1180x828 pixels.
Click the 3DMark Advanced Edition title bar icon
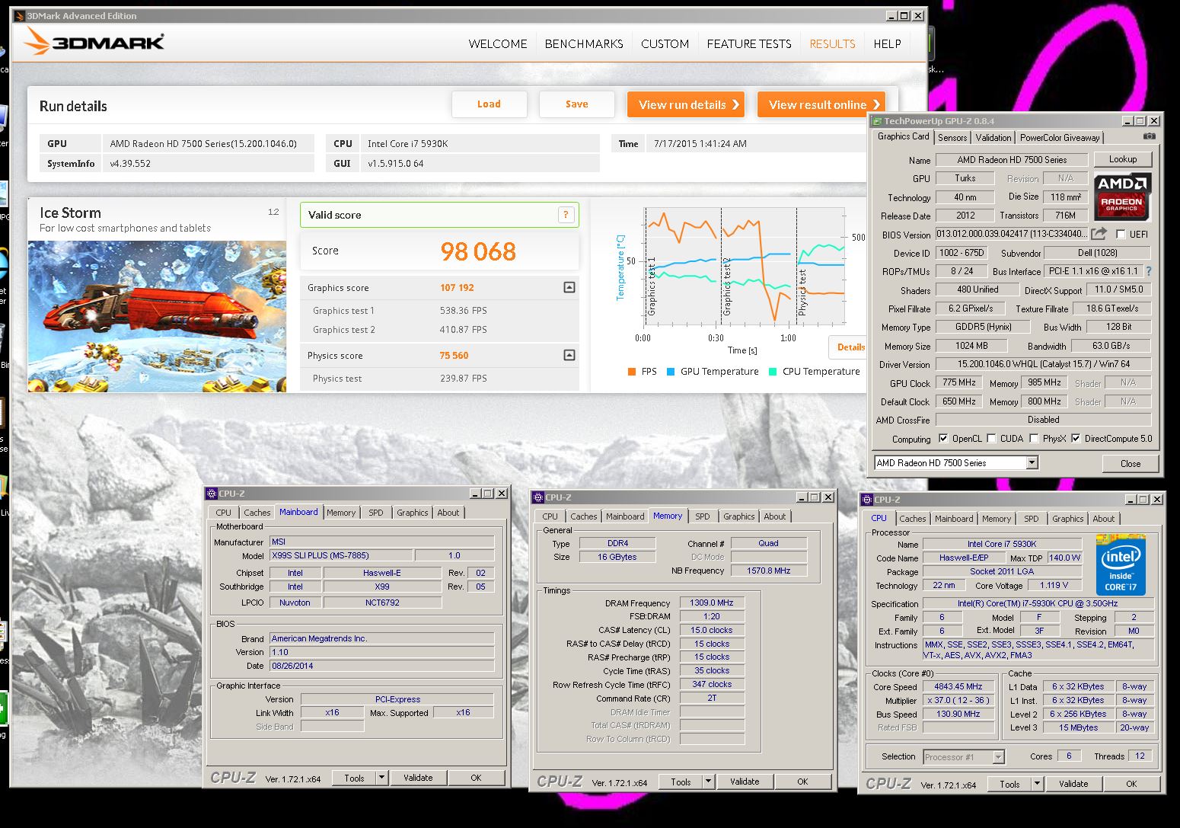pos(19,15)
